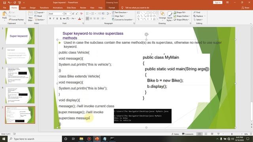Image resolution: width=253 pixels, height=142 pixels.
Task: Pick the text box shape in the gallery
Action: [138, 13]
